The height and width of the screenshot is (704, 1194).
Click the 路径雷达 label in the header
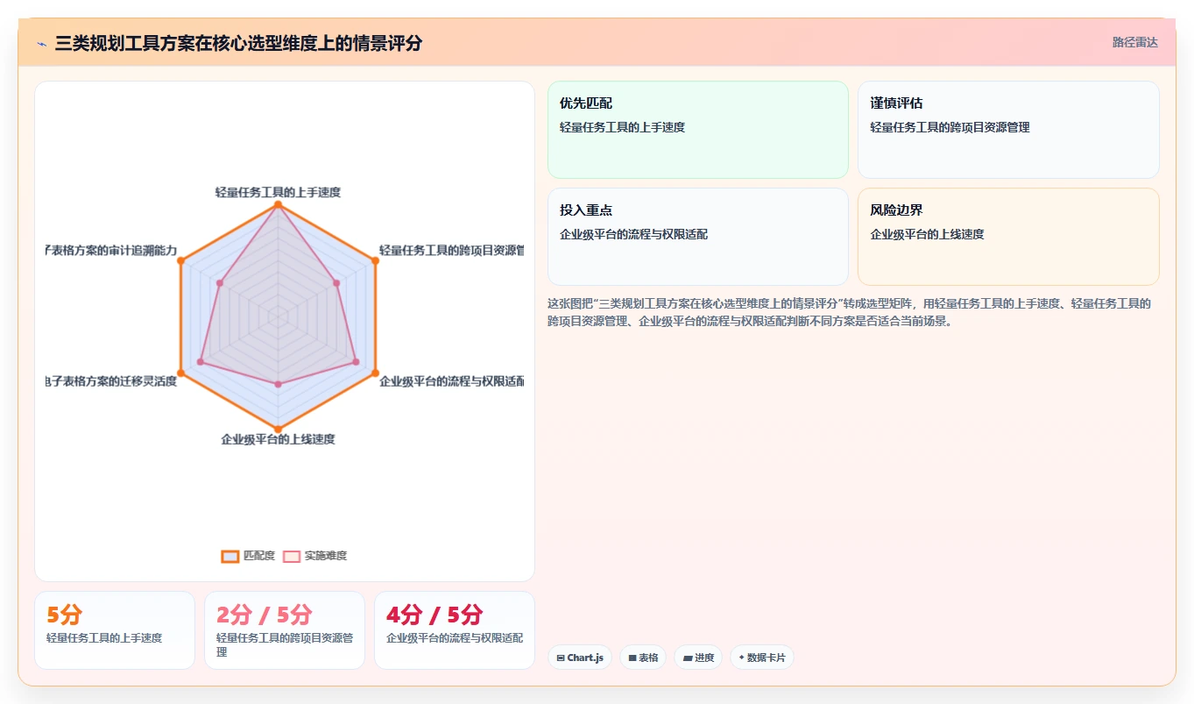click(1134, 42)
